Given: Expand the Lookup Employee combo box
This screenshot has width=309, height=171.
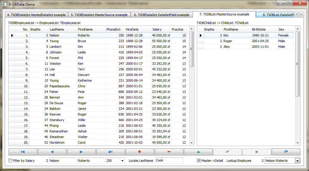Looking at the screenshot, I should pos(297,161).
